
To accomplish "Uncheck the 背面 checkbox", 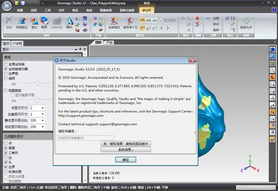I will [x=6, y=148].
